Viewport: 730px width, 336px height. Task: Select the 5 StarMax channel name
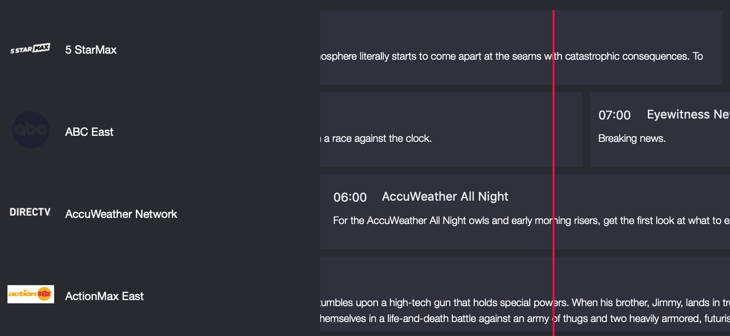coord(91,49)
